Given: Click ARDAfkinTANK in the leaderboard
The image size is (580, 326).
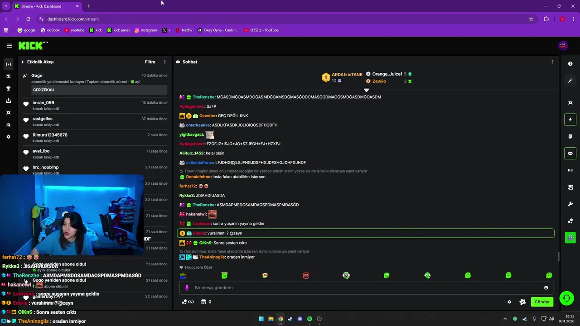Looking at the screenshot, I should point(347,74).
